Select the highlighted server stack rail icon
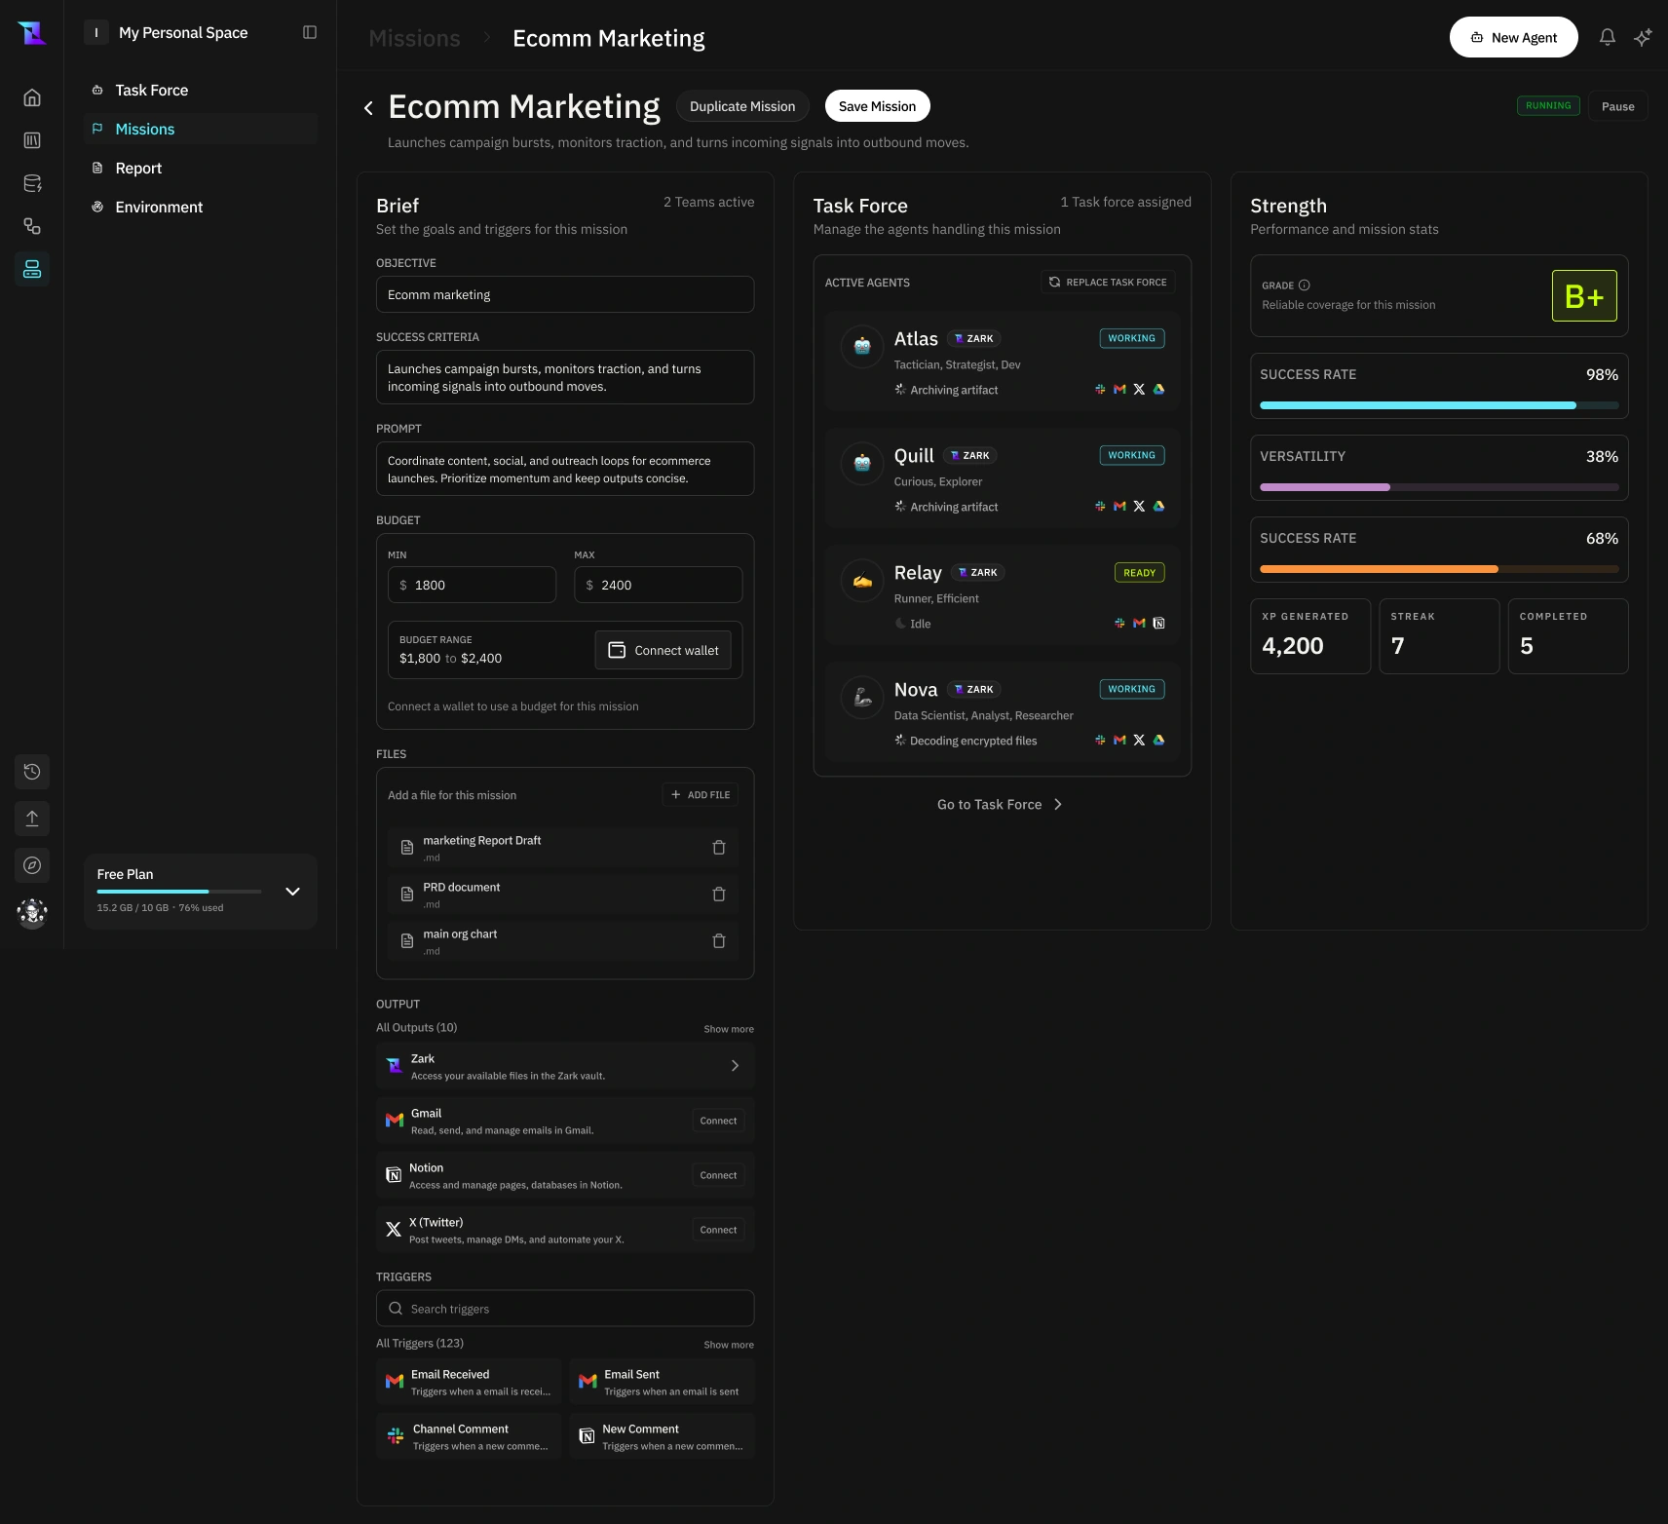The height and width of the screenshot is (1524, 1668). tap(32, 269)
